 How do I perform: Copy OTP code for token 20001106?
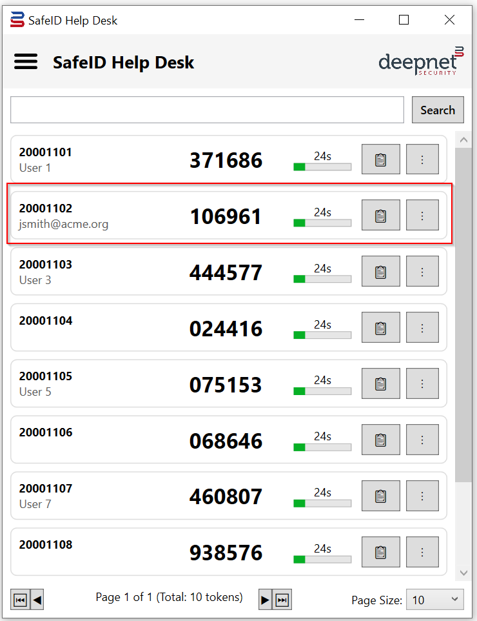[x=380, y=440]
